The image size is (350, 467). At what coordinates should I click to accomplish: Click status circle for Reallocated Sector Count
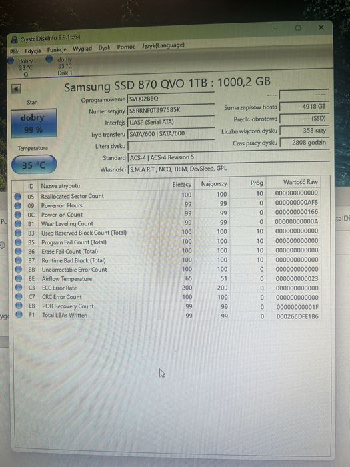18,197
